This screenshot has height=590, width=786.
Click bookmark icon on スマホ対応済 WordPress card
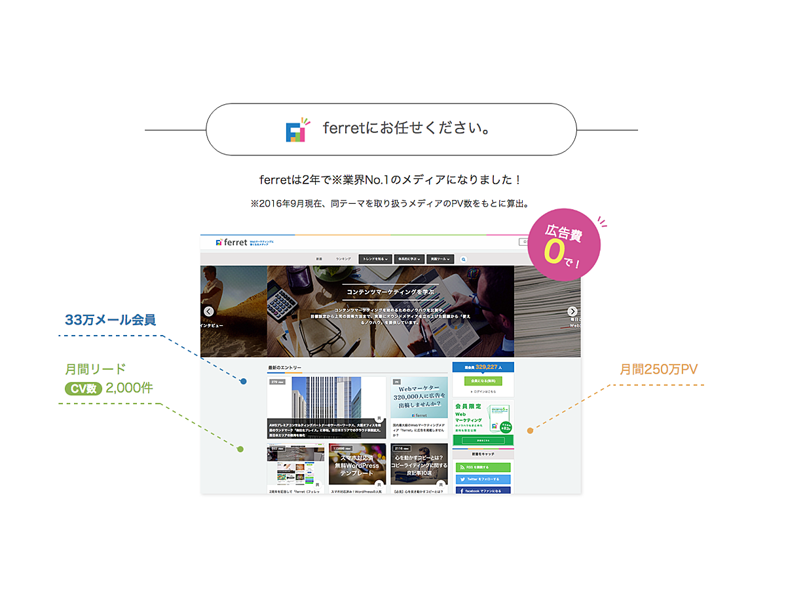click(x=378, y=484)
